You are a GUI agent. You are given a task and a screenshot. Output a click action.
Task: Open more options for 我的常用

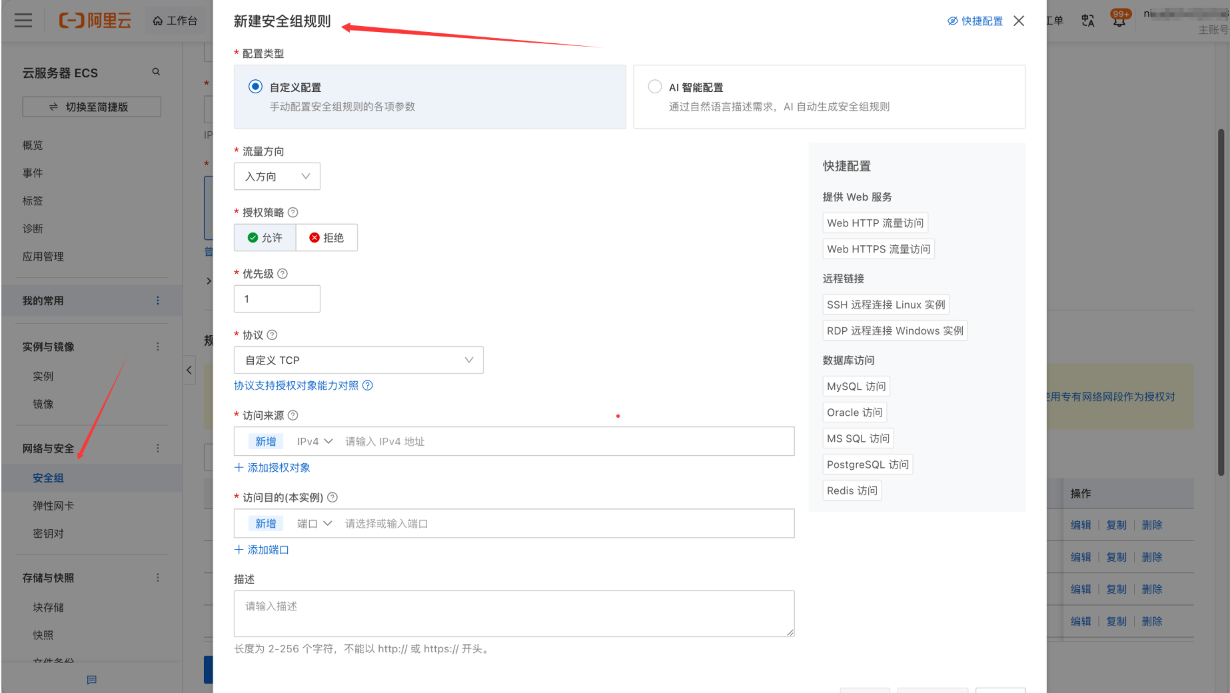click(x=158, y=301)
